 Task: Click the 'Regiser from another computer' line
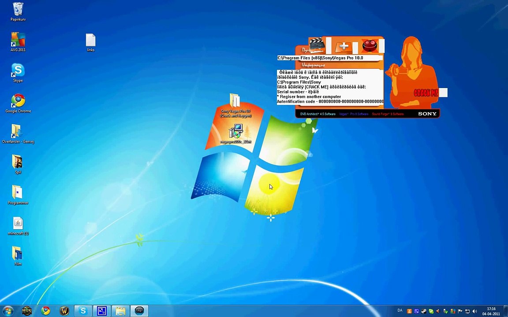click(309, 97)
